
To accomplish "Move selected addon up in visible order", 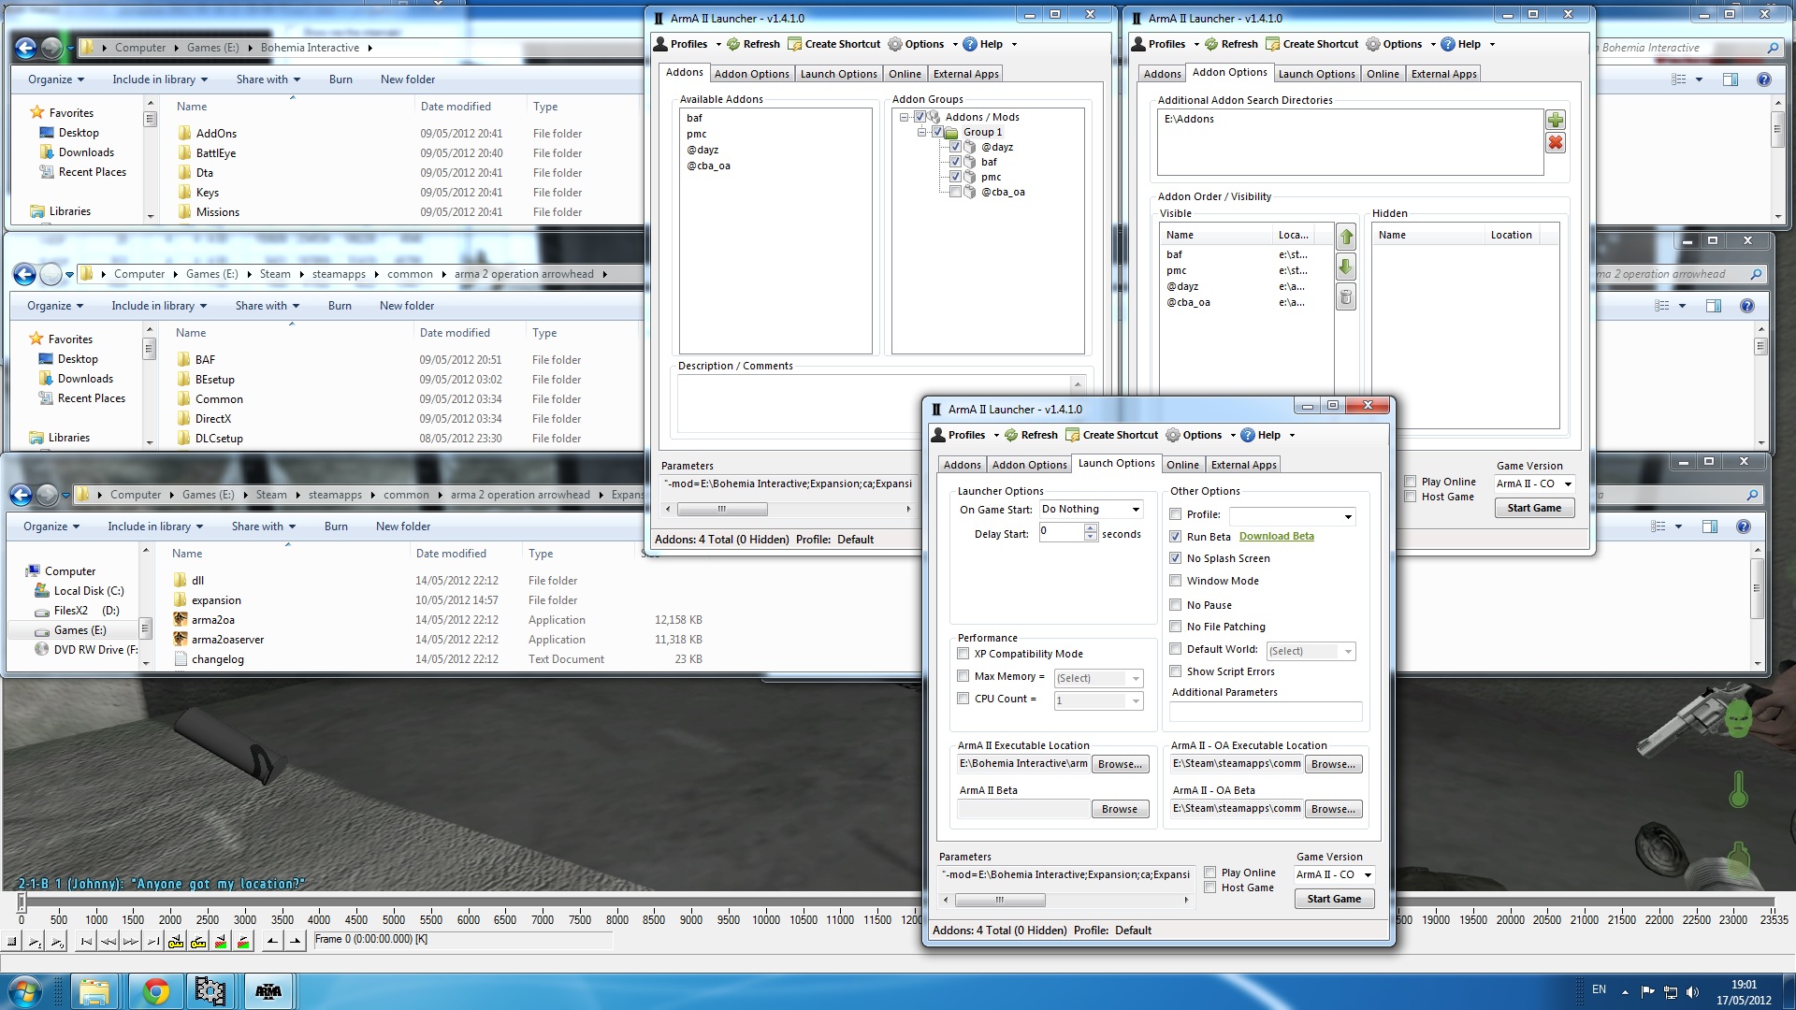I will pos(1346,238).
